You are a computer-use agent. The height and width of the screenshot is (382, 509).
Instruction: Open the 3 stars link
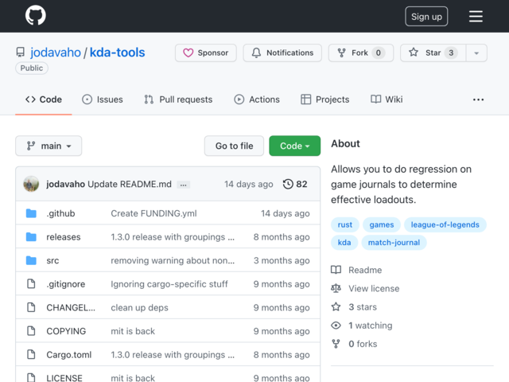pos(363,307)
